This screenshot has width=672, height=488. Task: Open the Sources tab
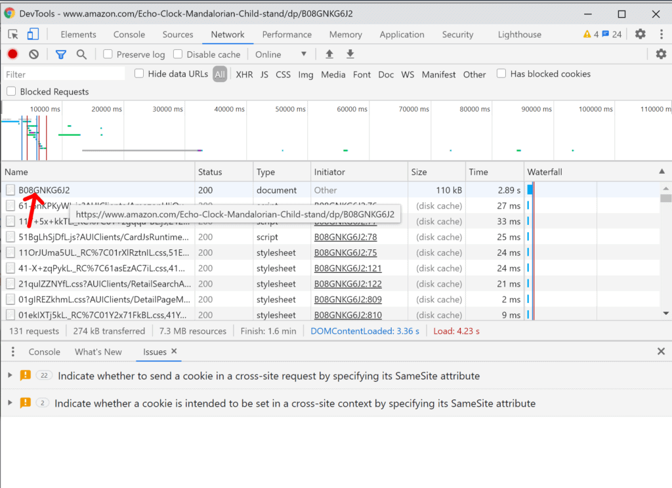(177, 34)
